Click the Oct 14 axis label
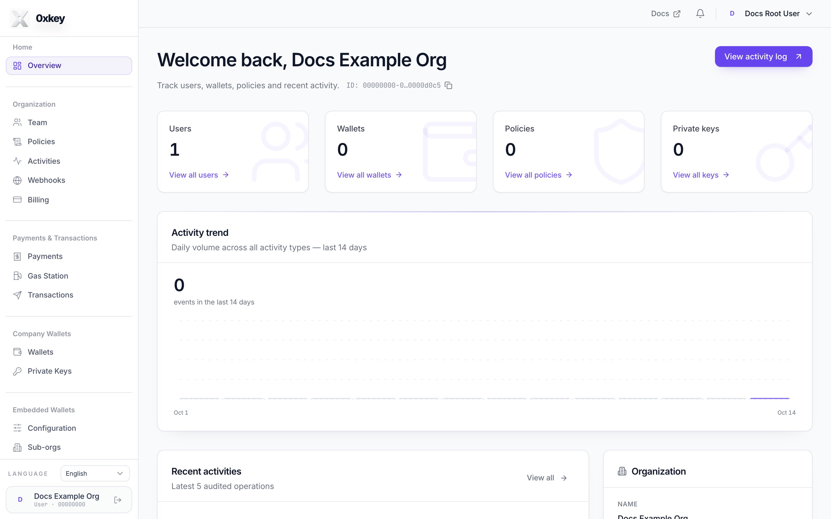 coord(786,413)
